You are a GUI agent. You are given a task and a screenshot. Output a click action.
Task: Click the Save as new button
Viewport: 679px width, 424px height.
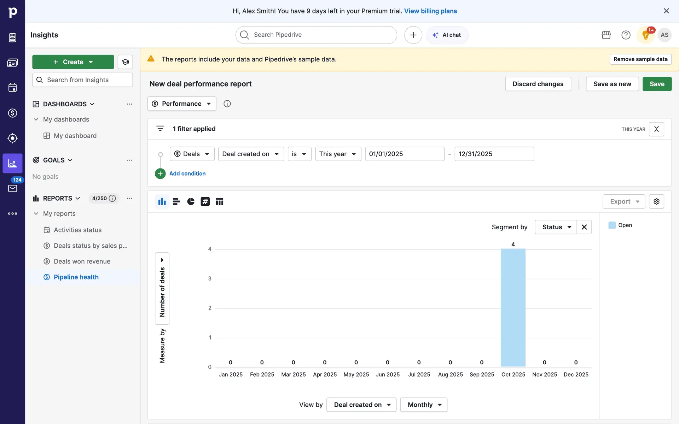[x=612, y=84]
